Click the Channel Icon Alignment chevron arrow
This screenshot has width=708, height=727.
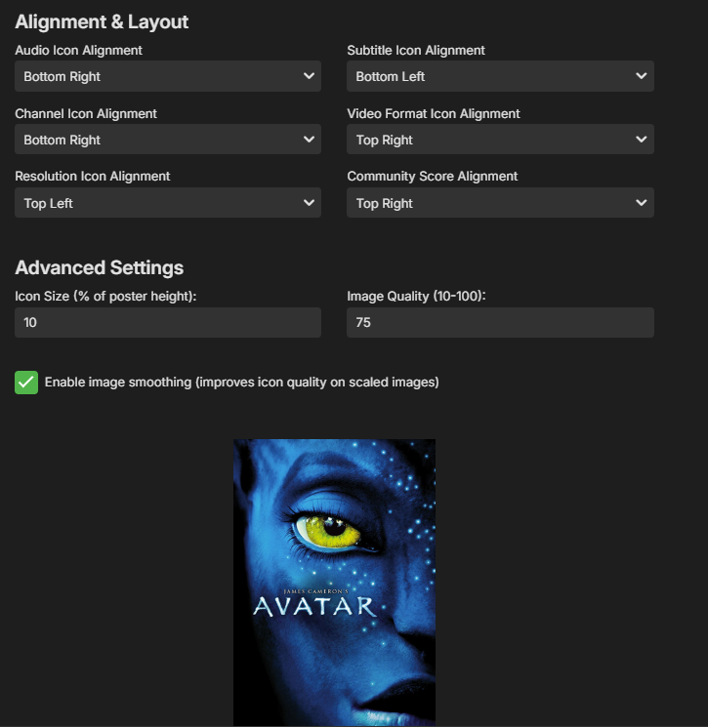pos(309,140)
